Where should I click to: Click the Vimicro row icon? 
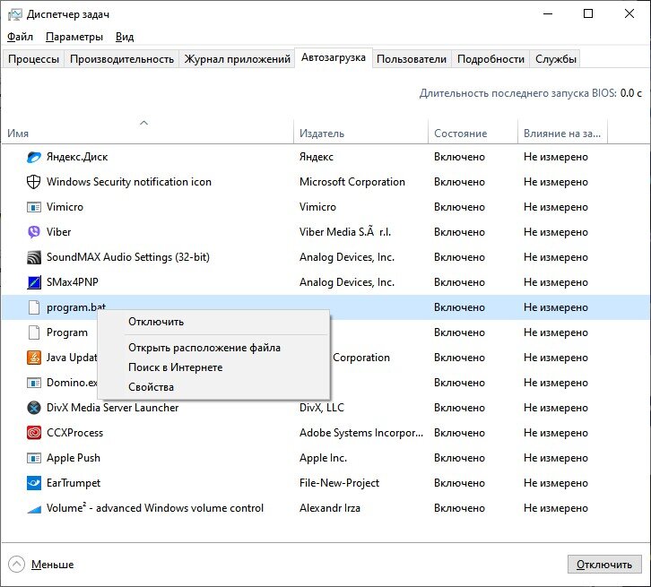click(x=34, y=207)
